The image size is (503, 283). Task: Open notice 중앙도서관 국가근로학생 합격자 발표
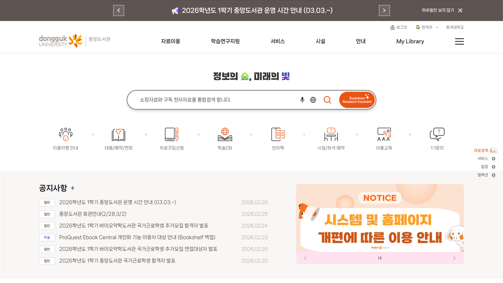pos(117,261)
